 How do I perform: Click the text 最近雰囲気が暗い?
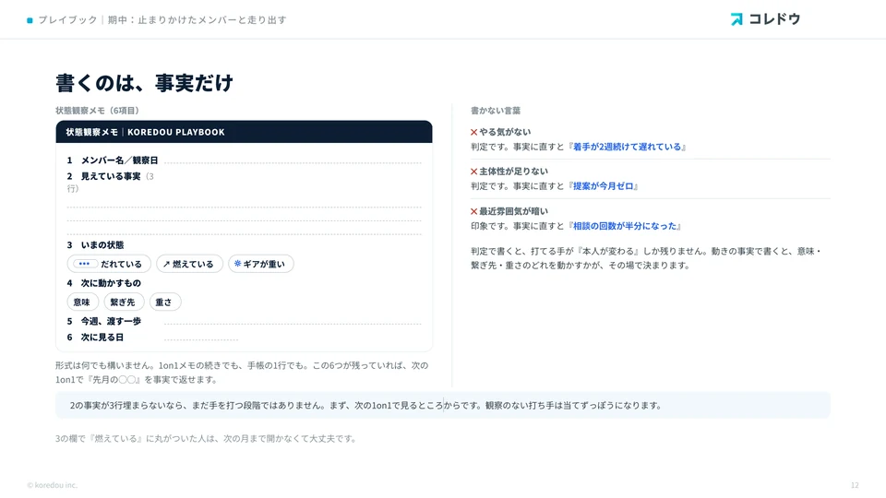coord(514,212)
